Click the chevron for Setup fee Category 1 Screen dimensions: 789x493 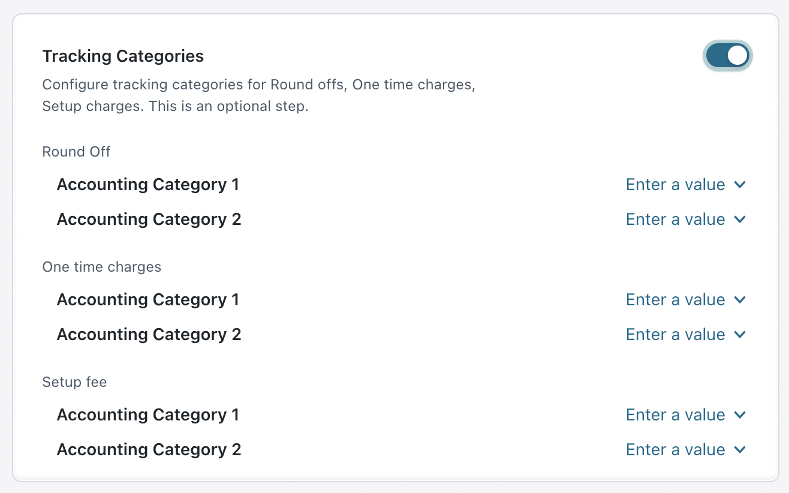click(x=740, y=415)
